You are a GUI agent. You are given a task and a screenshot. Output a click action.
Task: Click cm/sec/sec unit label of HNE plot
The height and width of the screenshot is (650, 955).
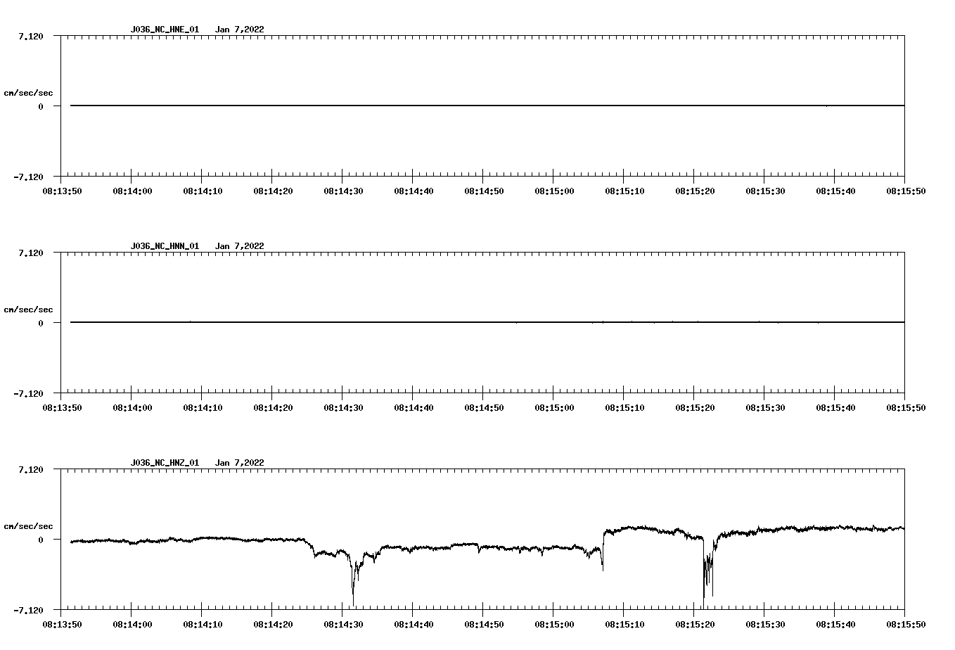28,93
